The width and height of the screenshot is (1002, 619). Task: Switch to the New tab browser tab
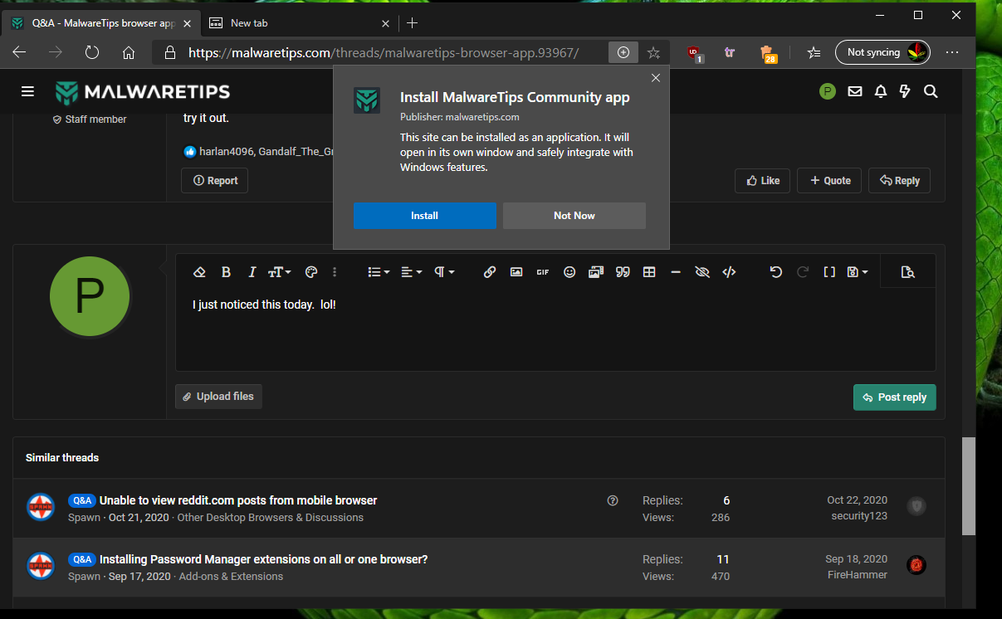point(295,23)
